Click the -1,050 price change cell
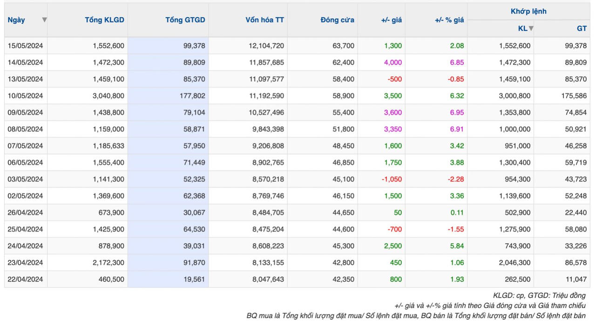This screenshot has height=321, width=596. pos(391,179)
